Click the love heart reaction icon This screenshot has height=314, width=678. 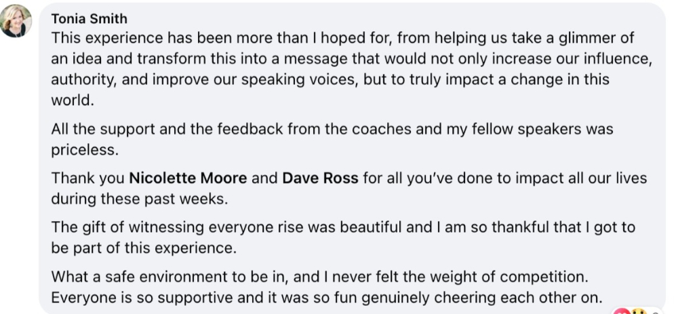621,311
